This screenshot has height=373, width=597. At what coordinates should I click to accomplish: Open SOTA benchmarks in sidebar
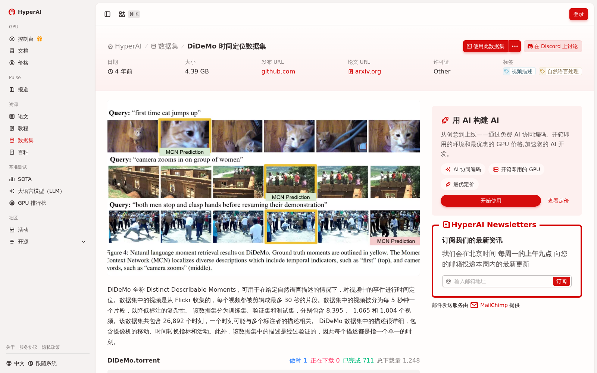coord(21,179)
